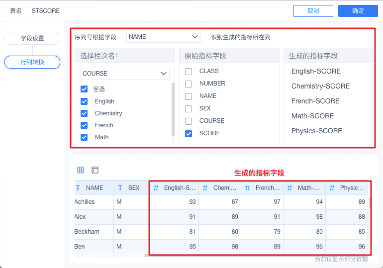
Task: Uncheck the SCORE indicator field checkbox
Action: 189,133
